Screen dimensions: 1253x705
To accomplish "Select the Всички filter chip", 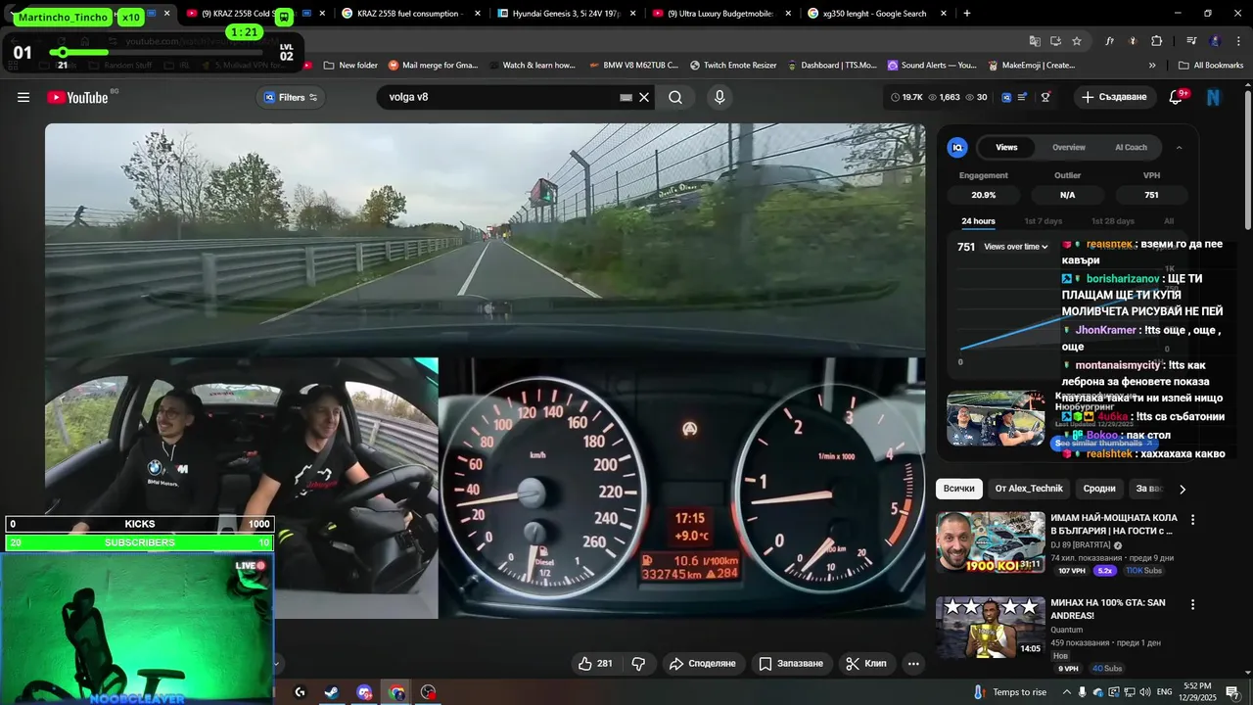I will tap(958, 489).
